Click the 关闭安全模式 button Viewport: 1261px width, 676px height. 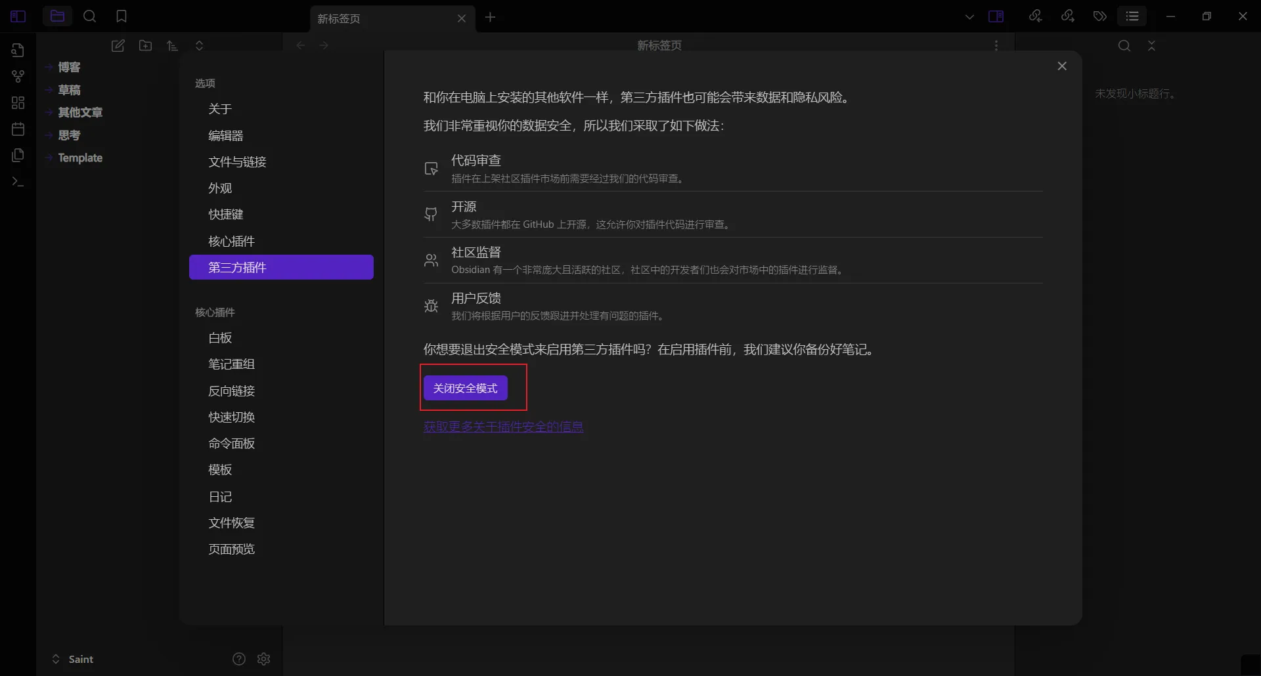466,389
